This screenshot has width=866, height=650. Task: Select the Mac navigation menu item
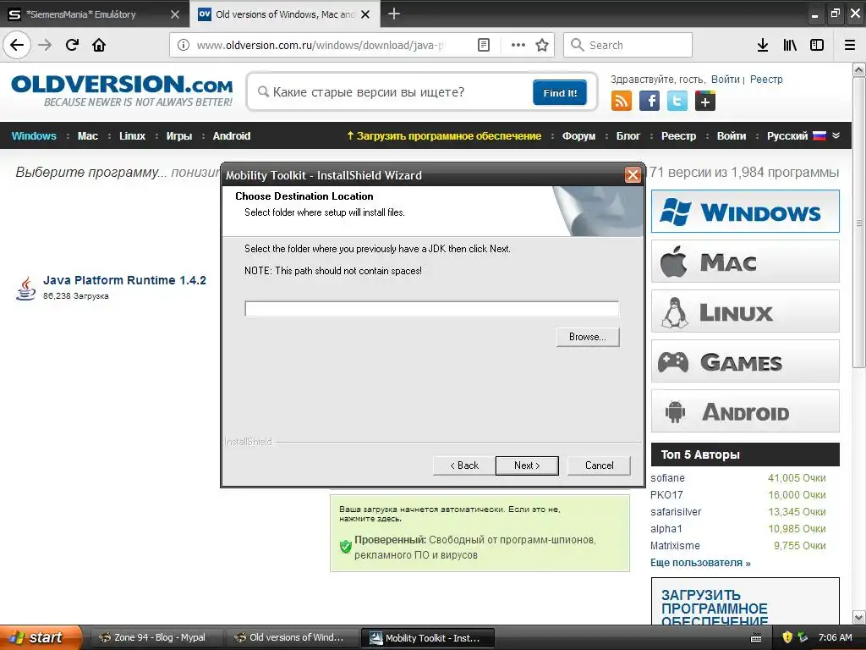(88, 136)
